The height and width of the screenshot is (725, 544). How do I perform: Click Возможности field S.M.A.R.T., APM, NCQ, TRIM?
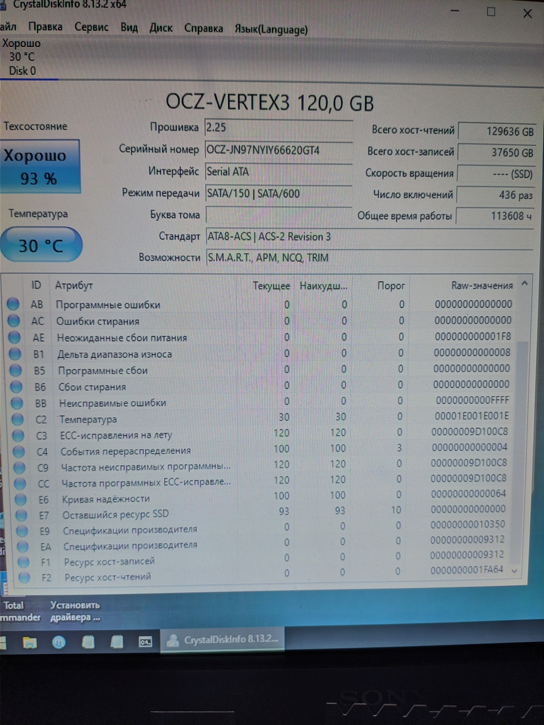point(369,258)
